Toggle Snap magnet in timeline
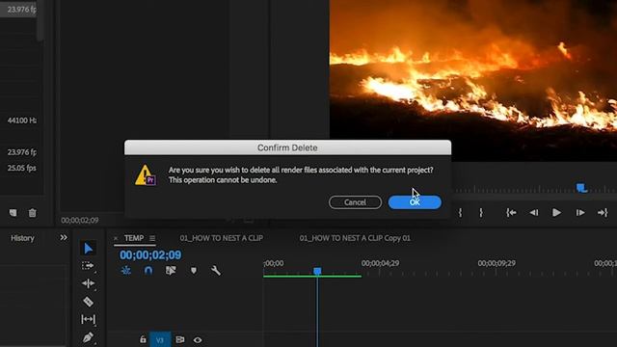Screen dimensions: 617x347 (148, 270)
